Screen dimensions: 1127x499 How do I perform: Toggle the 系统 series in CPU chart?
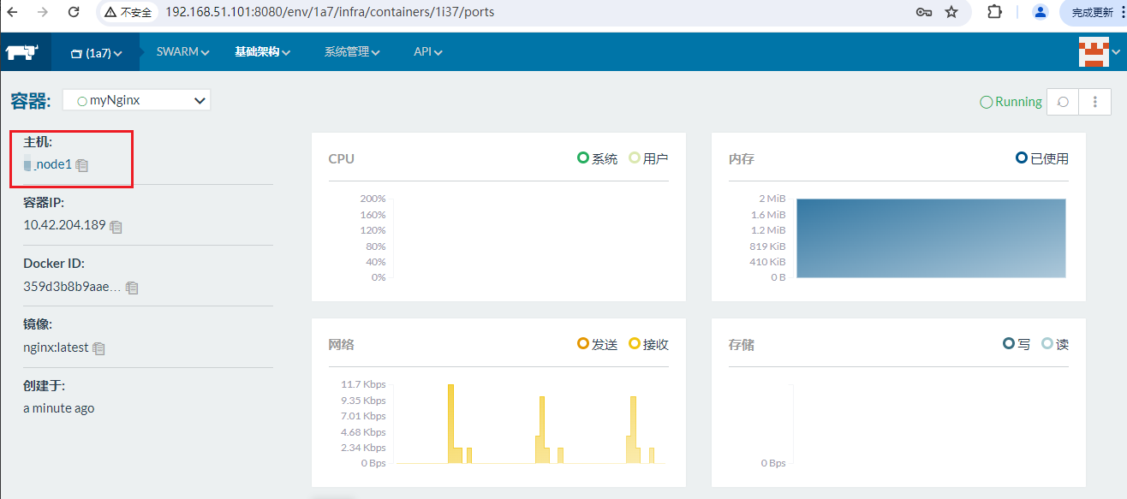(x=597, y=158)
